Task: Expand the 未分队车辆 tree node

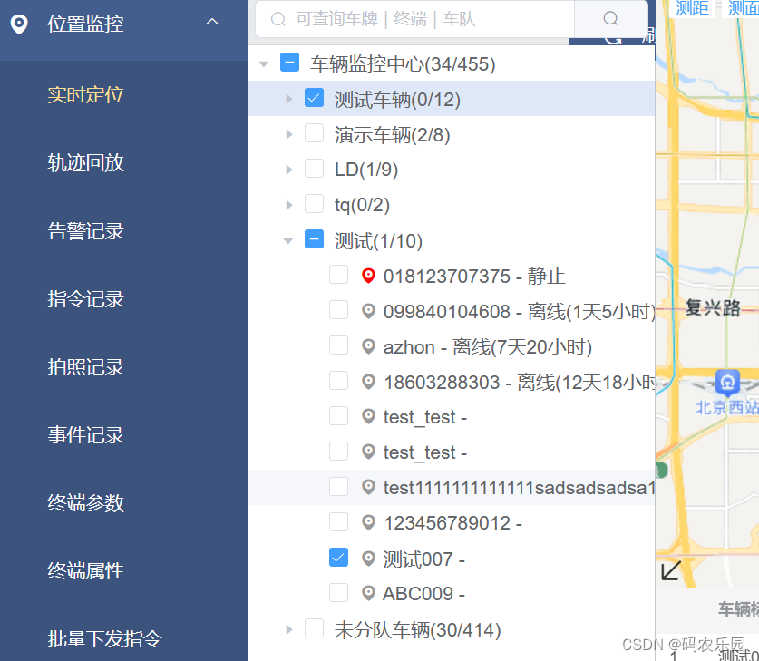Action: 288,628
